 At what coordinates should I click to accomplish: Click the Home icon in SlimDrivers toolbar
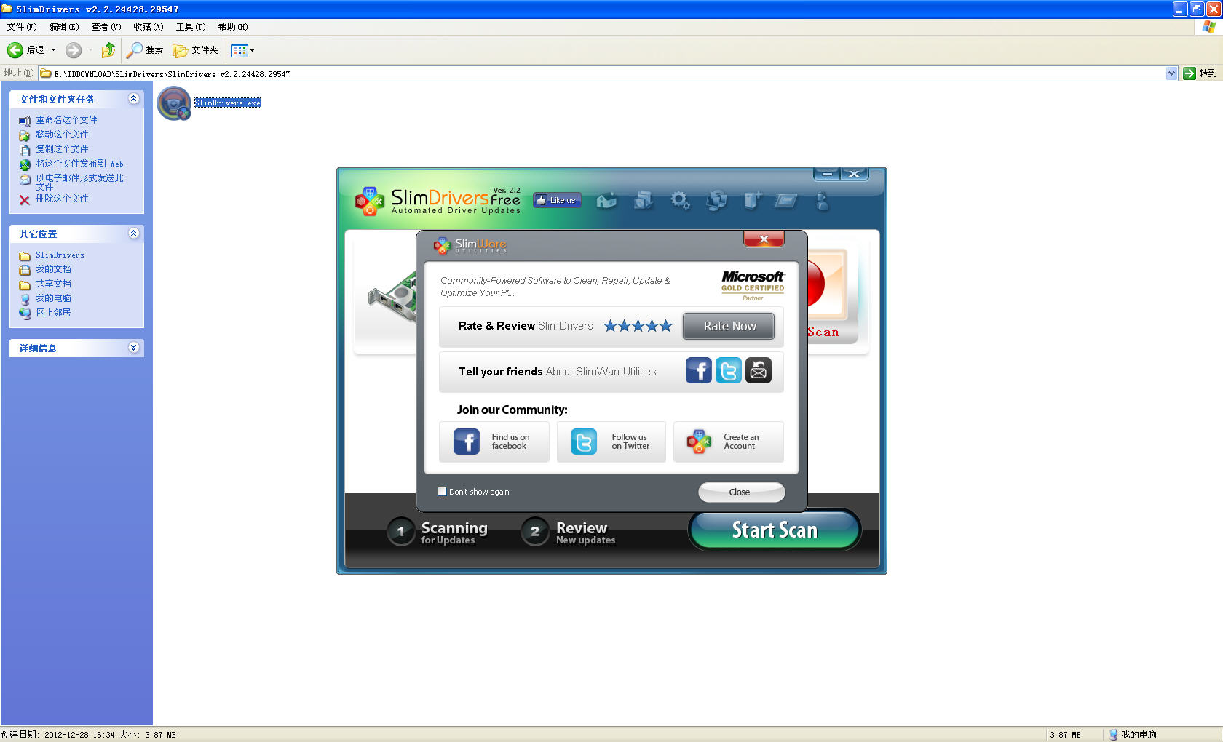click(x=606, y=200)
